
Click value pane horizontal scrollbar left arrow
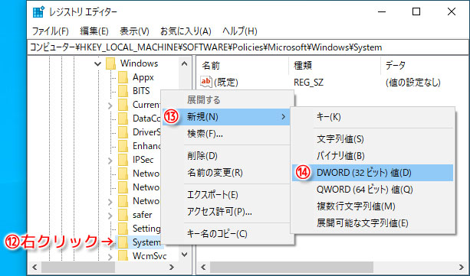pos(203,267)
